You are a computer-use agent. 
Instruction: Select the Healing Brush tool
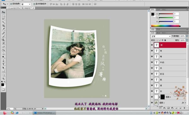click(x=3, y=33)
